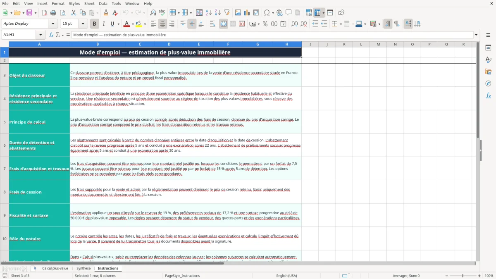Open sidebar Navigator compass icon
This screenshot has height=279, width=496.
coord(488,84)
